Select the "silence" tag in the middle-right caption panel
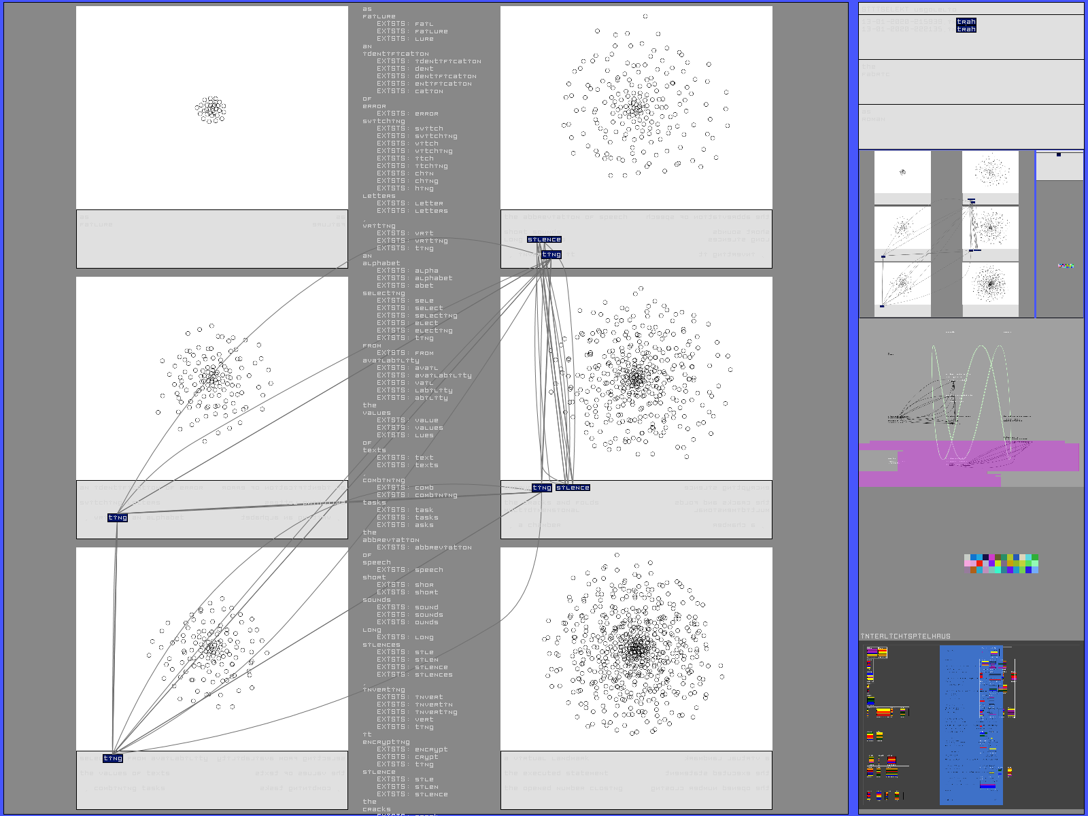 573,488
